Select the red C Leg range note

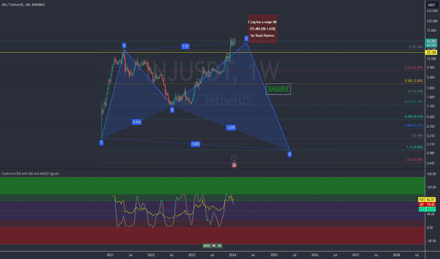pos(262,29)
